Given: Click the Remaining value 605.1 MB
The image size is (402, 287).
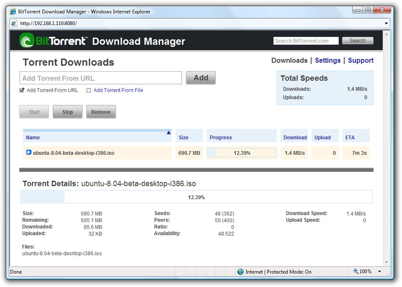Looking at the screenshot, I should 91,220.
